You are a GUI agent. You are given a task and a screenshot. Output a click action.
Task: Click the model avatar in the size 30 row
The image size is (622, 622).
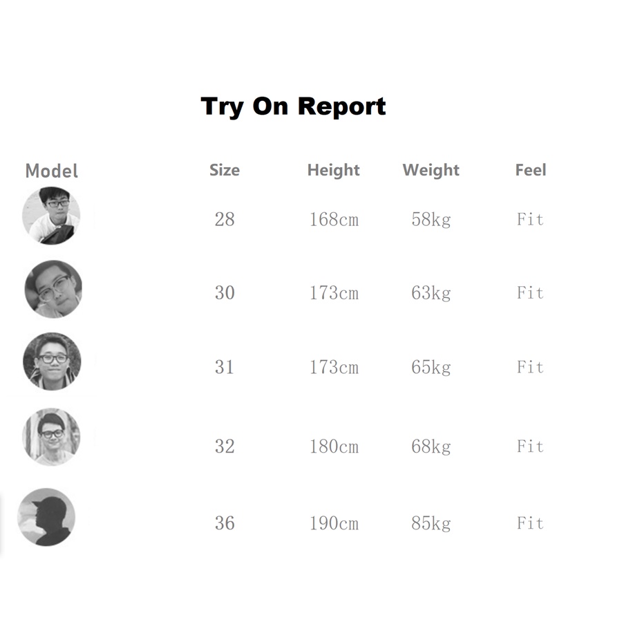(53, 289)
